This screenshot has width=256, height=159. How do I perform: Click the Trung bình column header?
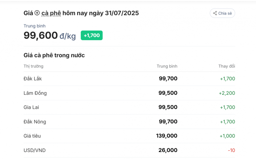click(167, 66)
